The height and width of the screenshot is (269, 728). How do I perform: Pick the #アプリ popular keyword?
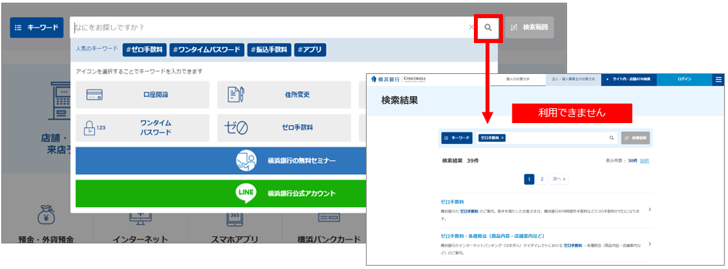coord(310,50)
